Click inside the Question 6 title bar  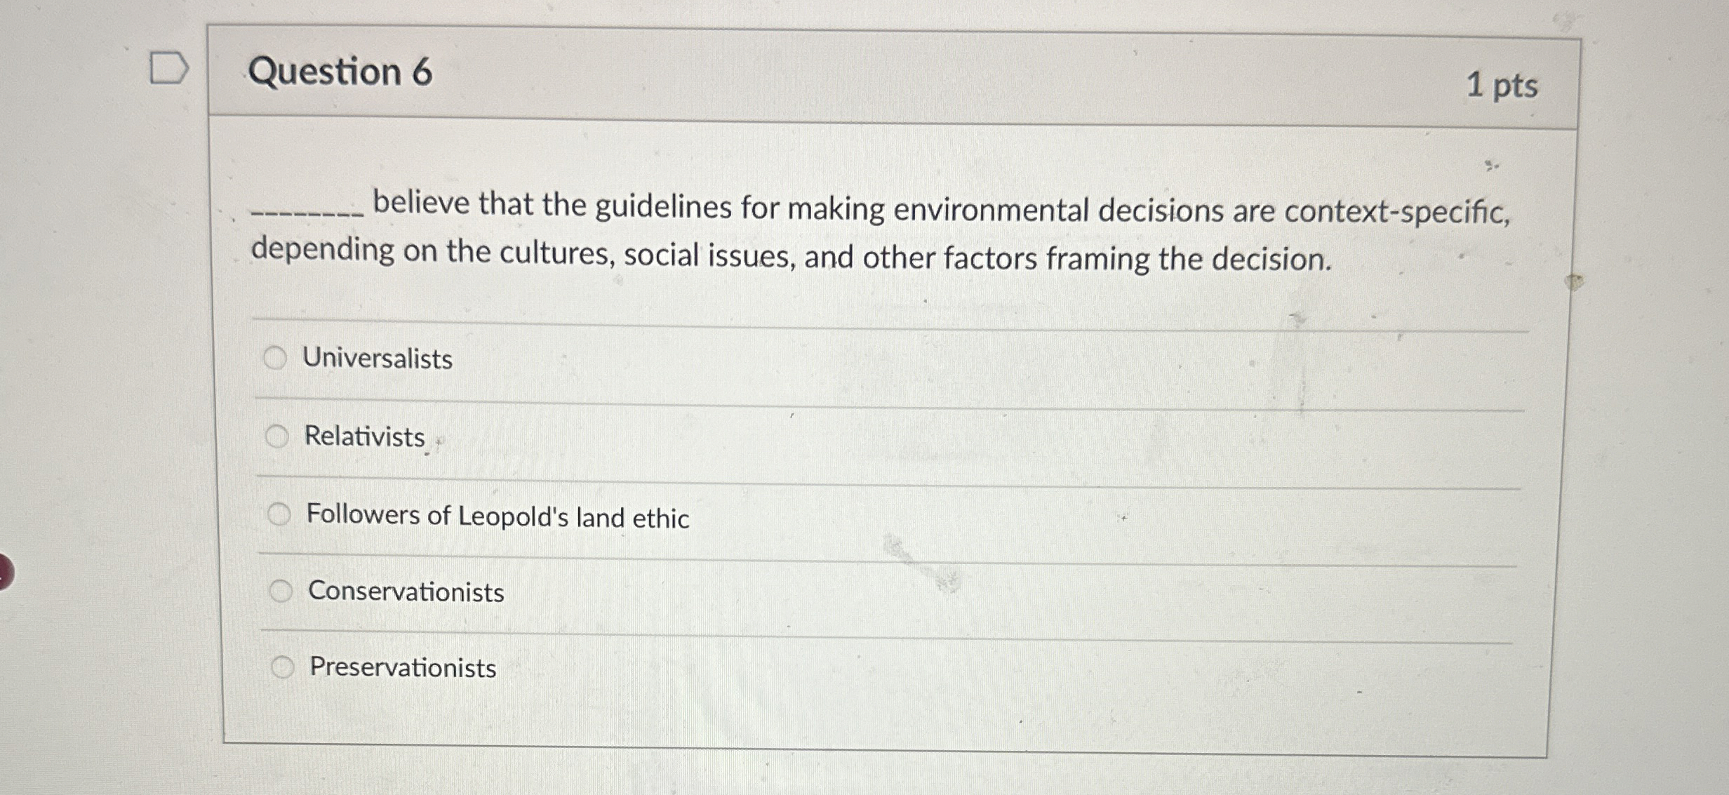(842, 72)
